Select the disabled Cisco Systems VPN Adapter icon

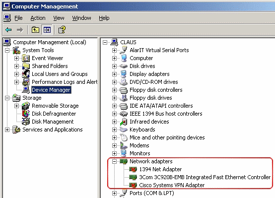133,185
